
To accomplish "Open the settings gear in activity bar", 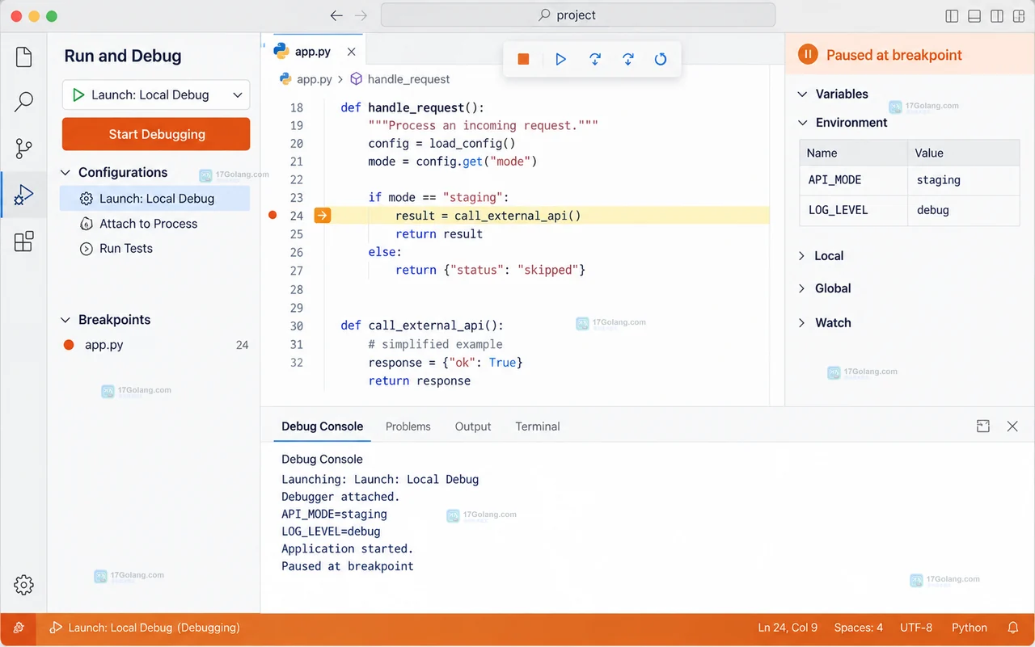I will [24, 585].
